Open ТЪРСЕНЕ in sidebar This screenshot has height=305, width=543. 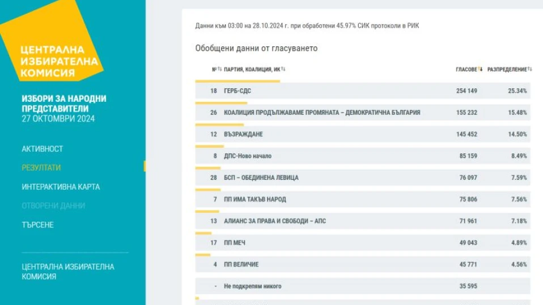point(38,225)
